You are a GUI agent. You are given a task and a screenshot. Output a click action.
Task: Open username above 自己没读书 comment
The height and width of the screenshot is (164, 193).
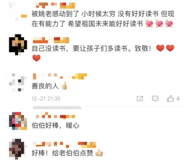(x=51, y=40)
